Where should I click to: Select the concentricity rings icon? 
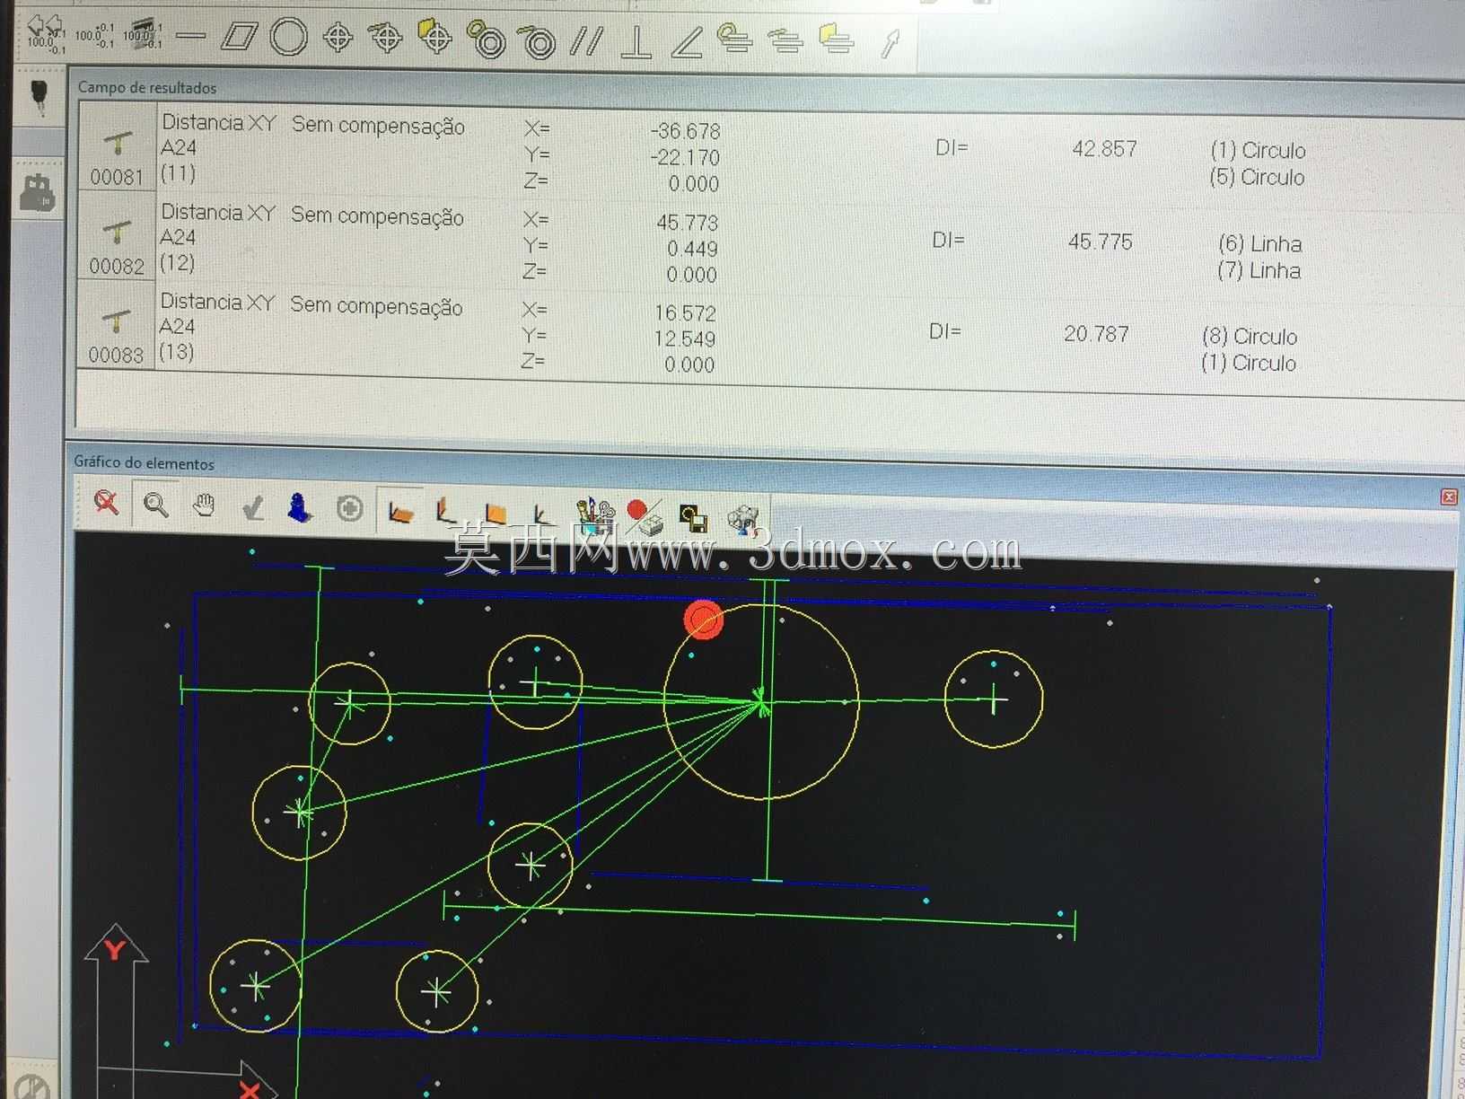(x=487, y=40)
